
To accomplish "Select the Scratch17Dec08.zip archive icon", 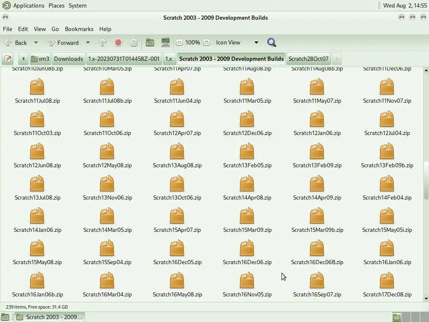I will (x=387, y=280).
